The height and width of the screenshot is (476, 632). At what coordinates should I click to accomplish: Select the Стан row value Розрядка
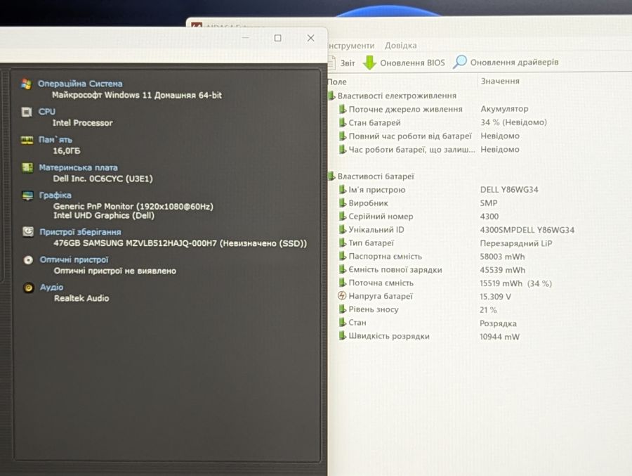coord(498,323)
